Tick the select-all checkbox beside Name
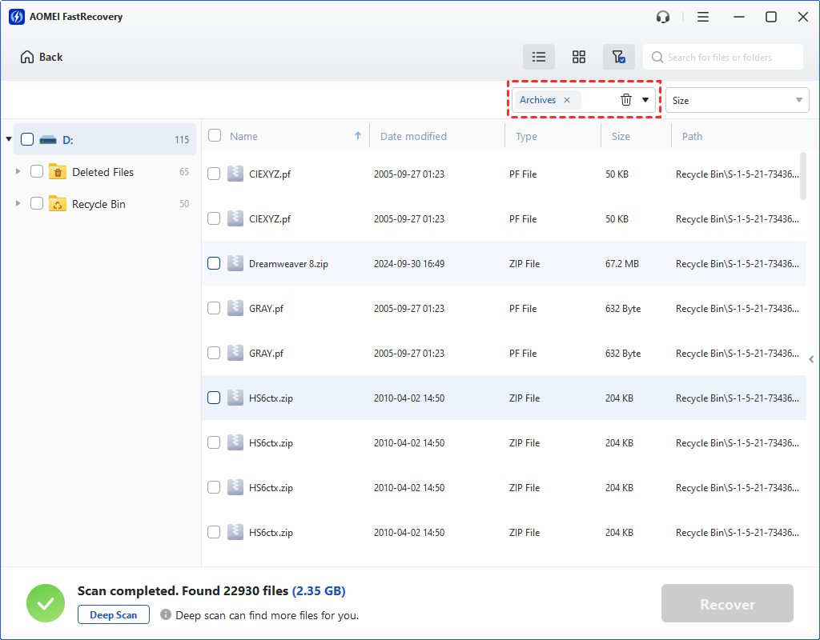This screenshot has width=820, height=640. (215, 136)
